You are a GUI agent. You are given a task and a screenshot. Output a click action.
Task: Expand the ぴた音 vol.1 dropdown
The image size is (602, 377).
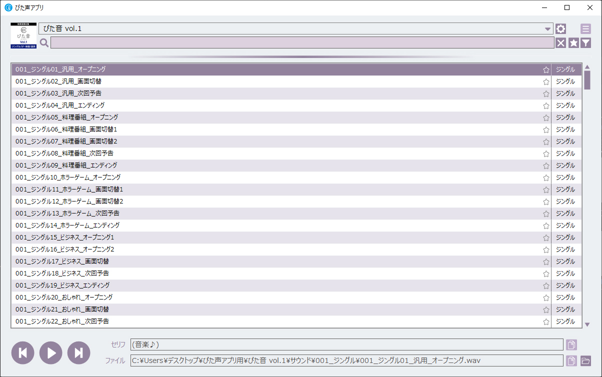coord(296,28)
